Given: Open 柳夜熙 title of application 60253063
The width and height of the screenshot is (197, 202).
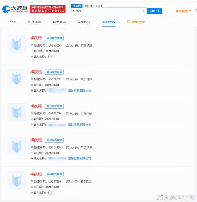Looking at the screenshot, I should click(x=36, y=38).
